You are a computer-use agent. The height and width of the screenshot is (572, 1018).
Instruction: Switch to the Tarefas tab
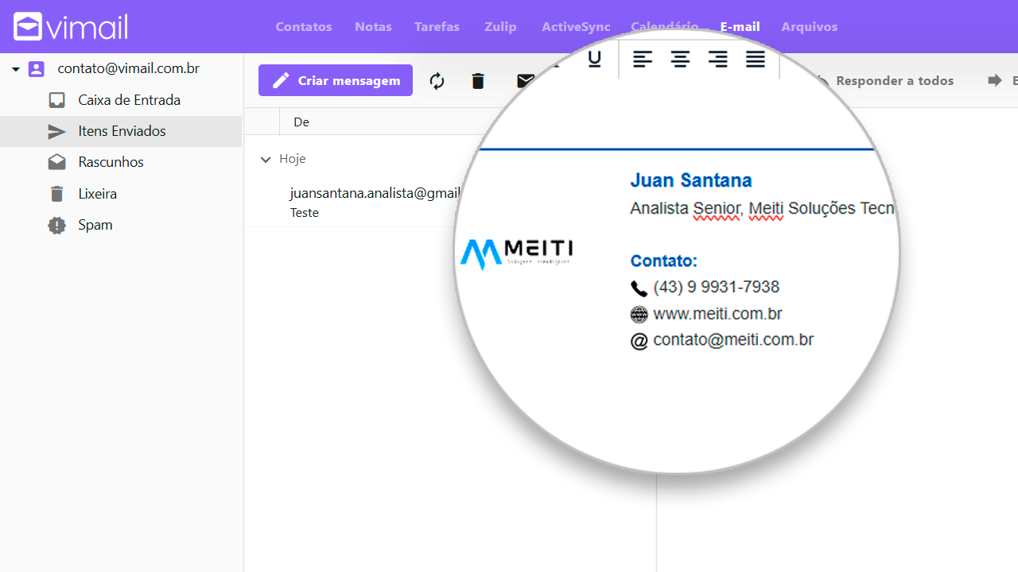coord(437,27)
